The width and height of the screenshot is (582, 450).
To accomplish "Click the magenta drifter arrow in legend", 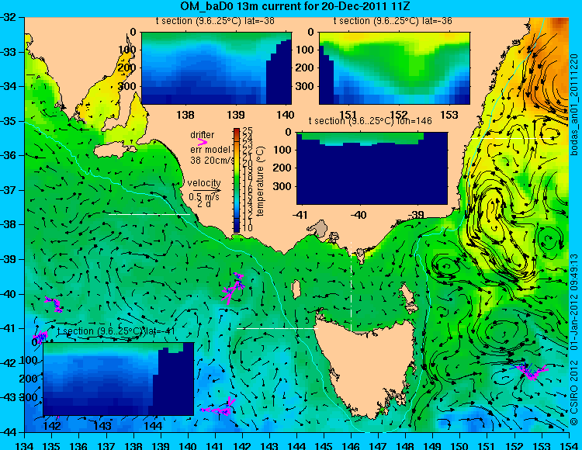I will click(203, 142).
